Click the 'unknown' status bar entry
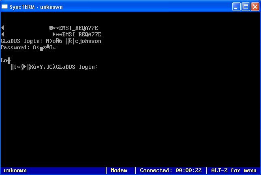Image resolution: width=261 pixels, height=175 pixels. point(15,170)
